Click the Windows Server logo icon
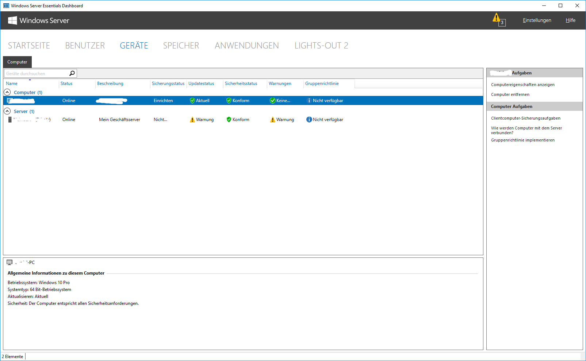The height and width of the screenshot is (361, 586). point(12,20)
